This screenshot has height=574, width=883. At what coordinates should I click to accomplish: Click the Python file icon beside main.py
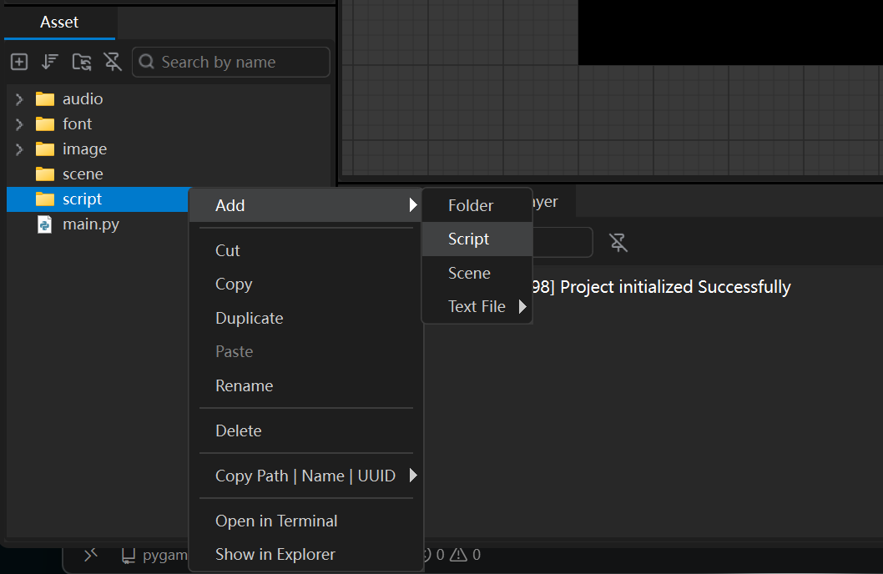click(44, 224)
